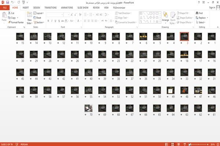Click Sign in link

pyautogui.click(x=212, y=8)
